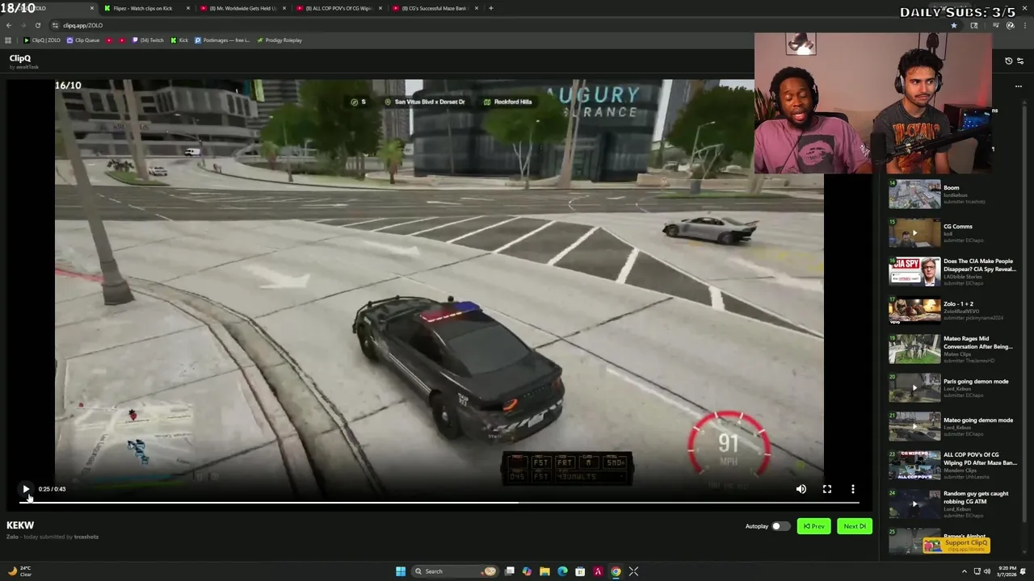Open File Explorer from the taskbar

point(544,571)
